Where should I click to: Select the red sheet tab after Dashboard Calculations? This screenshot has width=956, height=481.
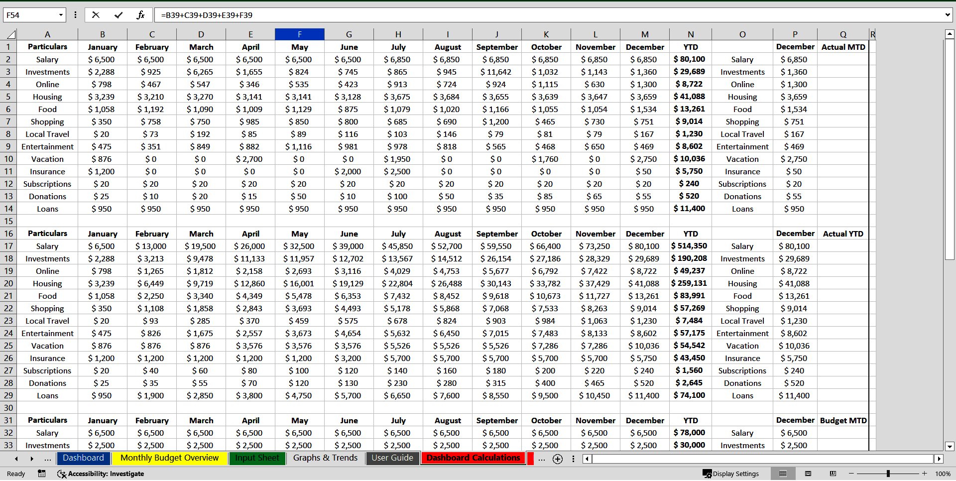(530, 458)
